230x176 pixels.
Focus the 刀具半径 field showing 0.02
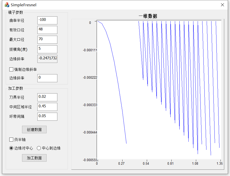click(47, 97)
